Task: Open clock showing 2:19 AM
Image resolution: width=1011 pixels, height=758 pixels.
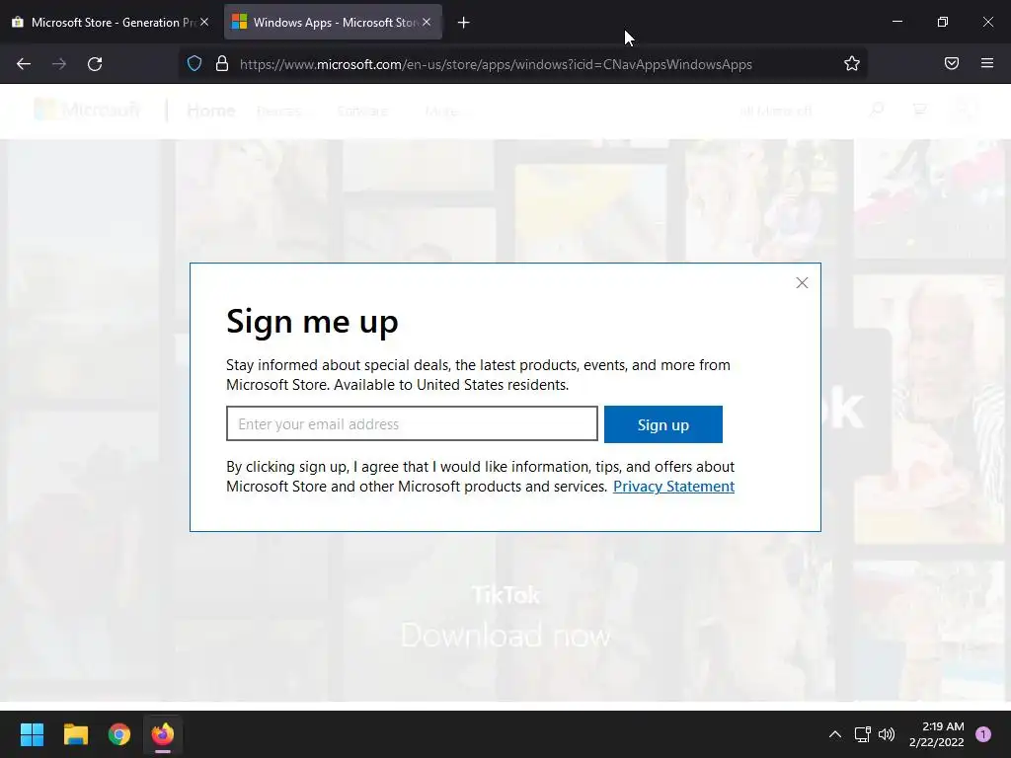Action: pyautogui.click(x=936, y=734)
